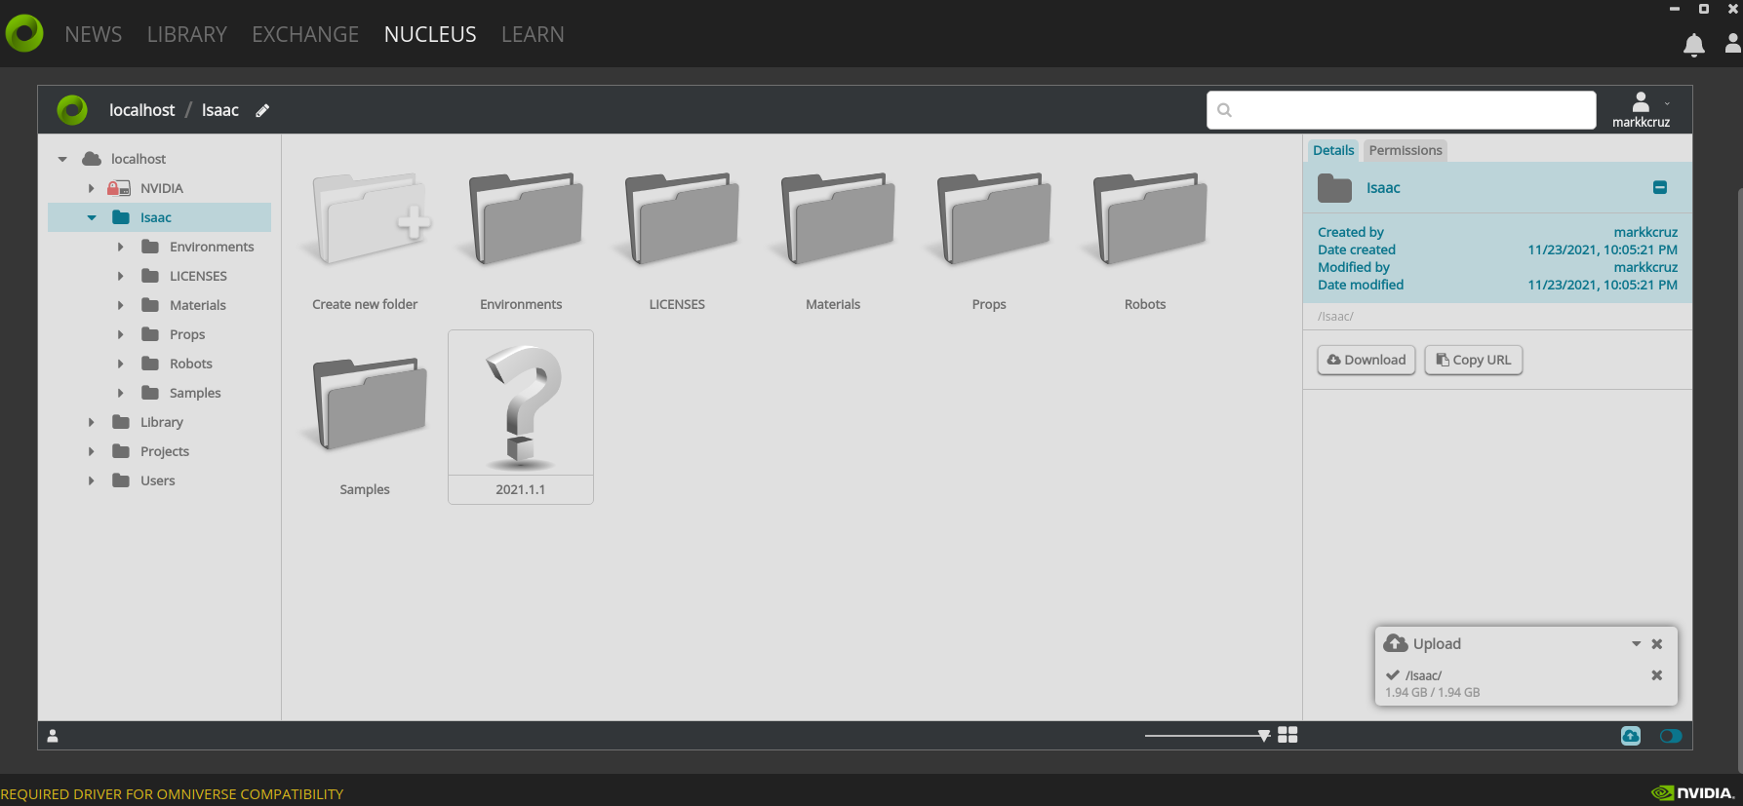The image size is (1743, 806).
Task: Expand the Environments tree node
Action: pos(121,247)
